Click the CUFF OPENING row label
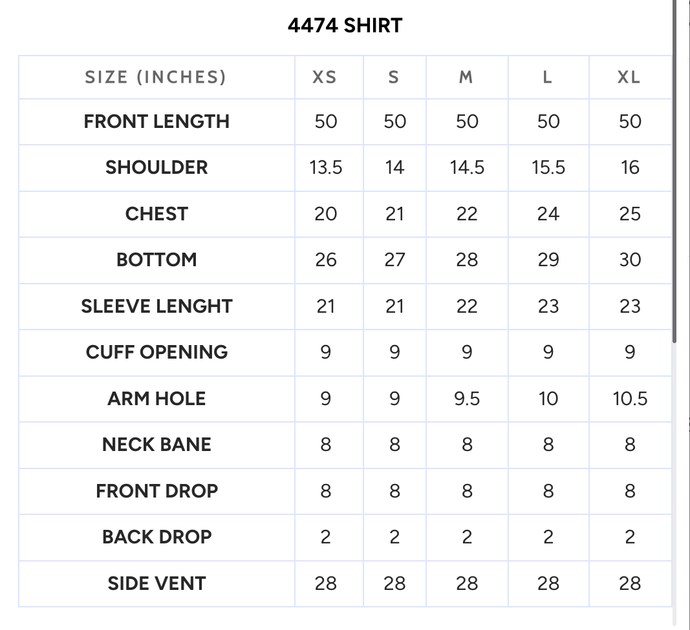Screen dimensions: 690x630 coord(156,352)
